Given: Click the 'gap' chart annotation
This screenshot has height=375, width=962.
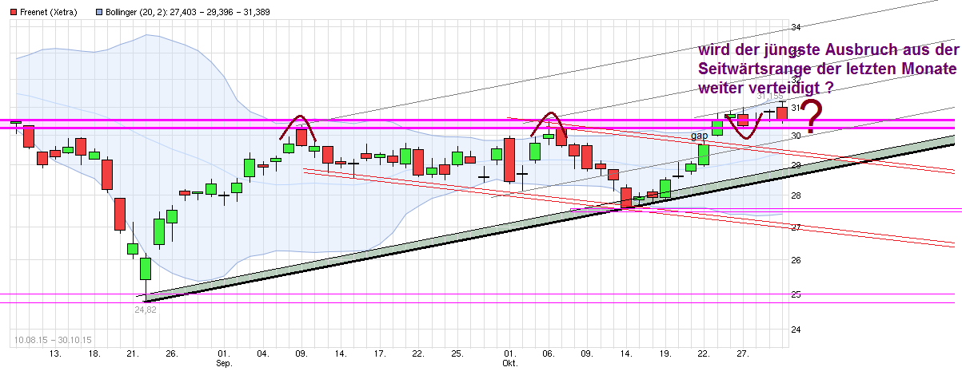Looking at the screenshot, I should [x=700, y=136].
